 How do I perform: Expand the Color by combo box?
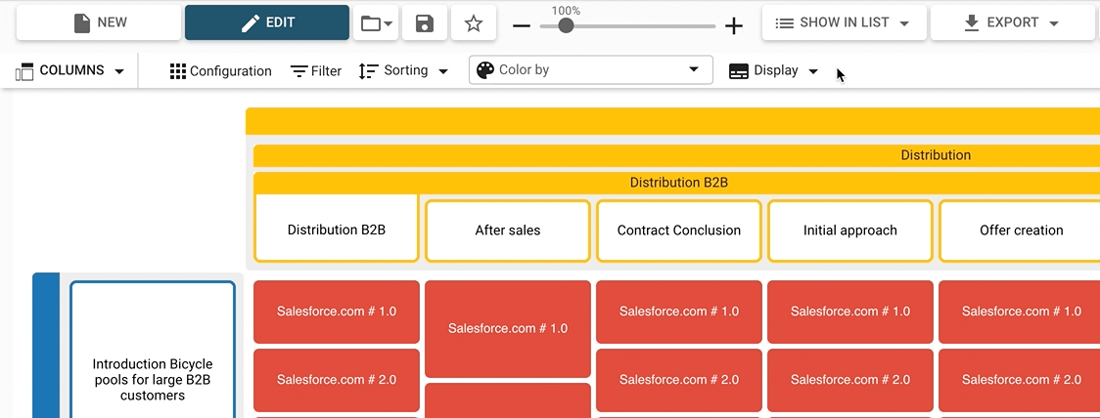[x=590, y=70]
